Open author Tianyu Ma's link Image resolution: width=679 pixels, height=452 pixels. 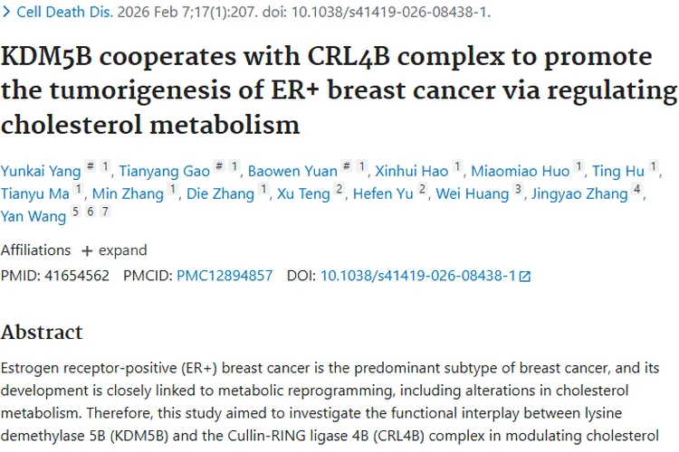[x=33, y=193]
